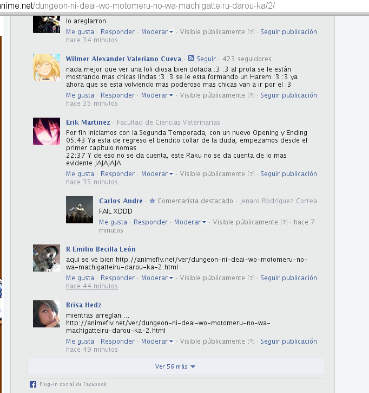This screenshot has width=369, height=393.
Task: Click '423 seguidores' text
Action: click(247, 59)
